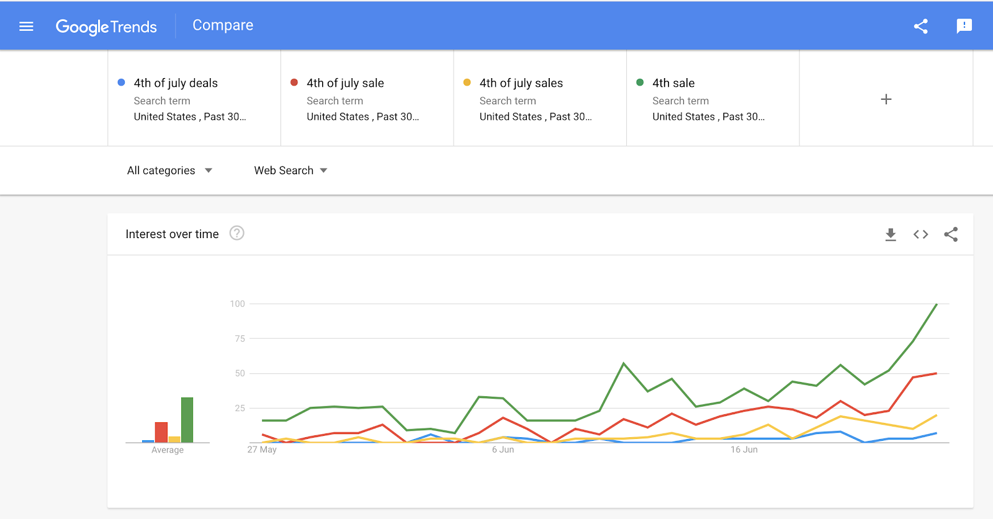The image size is (993, 519).
Task: Click the "4th sale" search term
Action: (673, 83)
